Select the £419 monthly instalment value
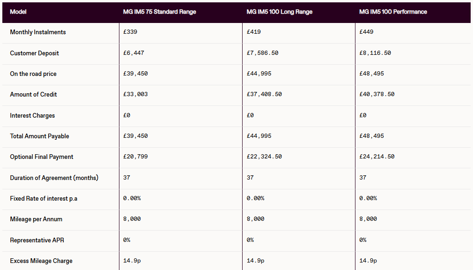Viewport: 473px width, 270px height. pyautogui.click(x=254, y=32)
